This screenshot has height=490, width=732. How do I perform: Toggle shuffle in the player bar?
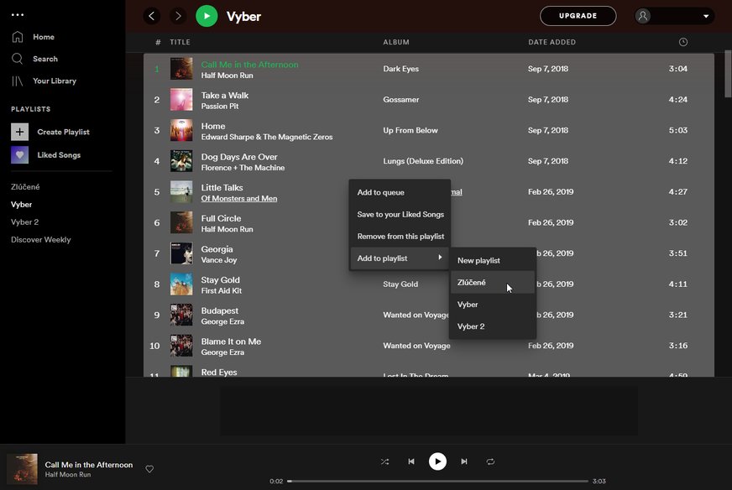(x=384, y=461)
